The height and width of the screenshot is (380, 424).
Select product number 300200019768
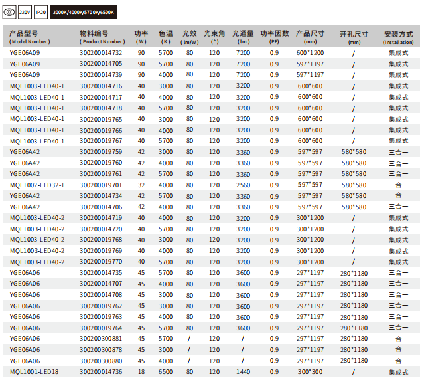101,240
